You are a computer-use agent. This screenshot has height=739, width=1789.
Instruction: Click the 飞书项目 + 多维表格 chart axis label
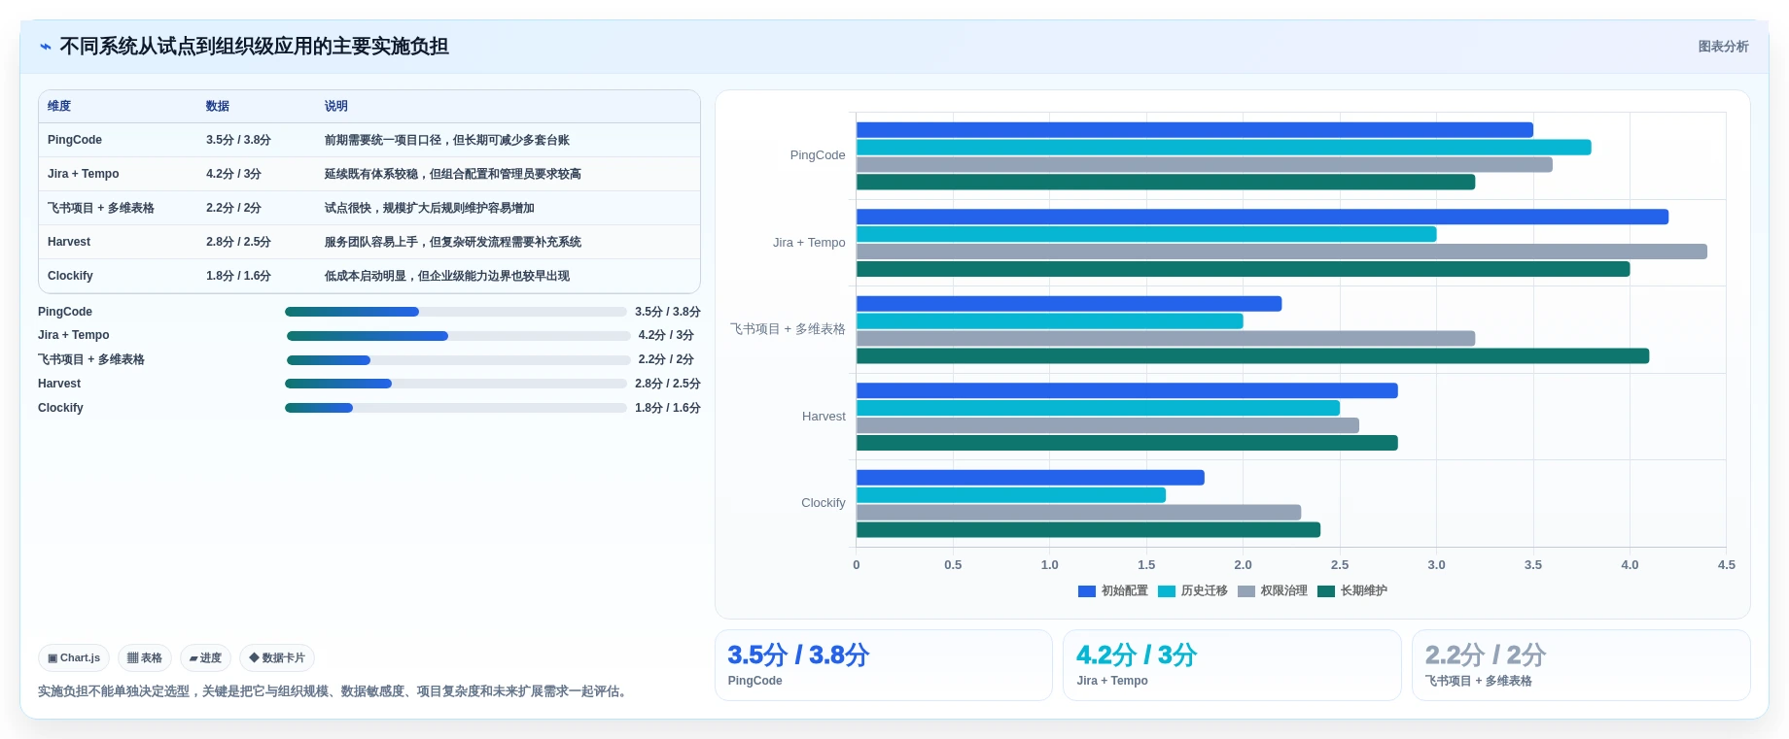788,329
